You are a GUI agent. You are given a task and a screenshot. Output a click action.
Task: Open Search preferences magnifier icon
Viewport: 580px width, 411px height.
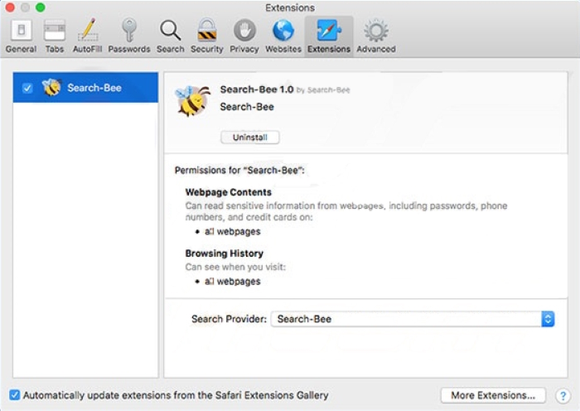(170, 36)
